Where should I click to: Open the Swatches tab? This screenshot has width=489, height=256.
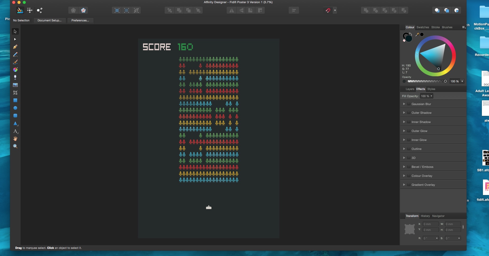pos(422,27)
